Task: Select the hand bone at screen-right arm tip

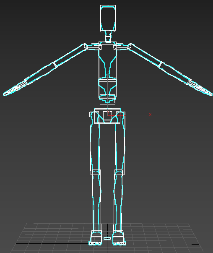Action: click(x=200, y=89)
